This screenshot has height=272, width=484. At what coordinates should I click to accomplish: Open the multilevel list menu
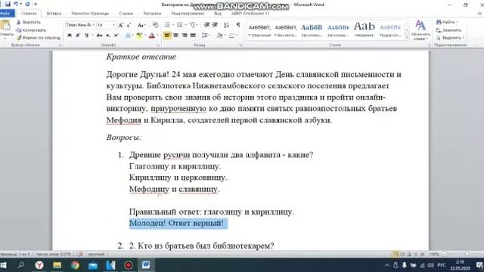[x=193, y=25]
